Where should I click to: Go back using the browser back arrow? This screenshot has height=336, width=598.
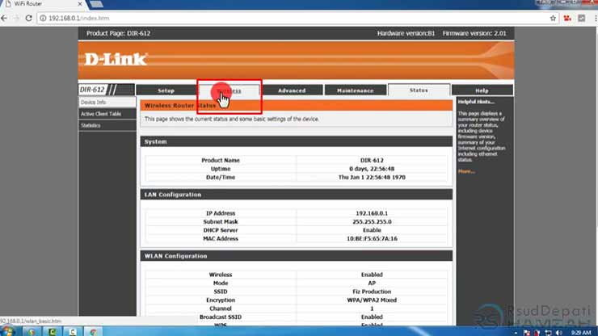pyautogui.click(x=4, y=18)
